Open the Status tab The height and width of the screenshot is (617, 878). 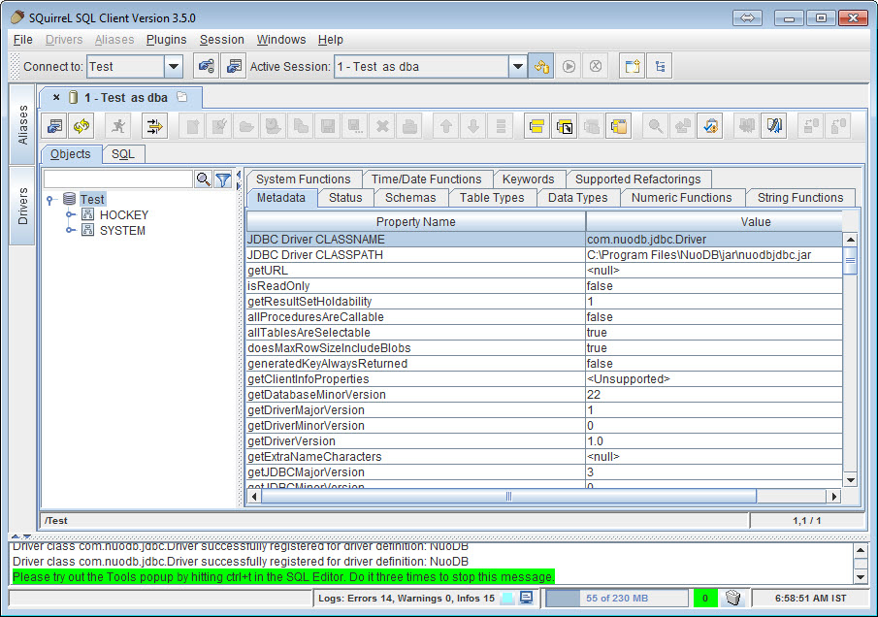(345, 198)
